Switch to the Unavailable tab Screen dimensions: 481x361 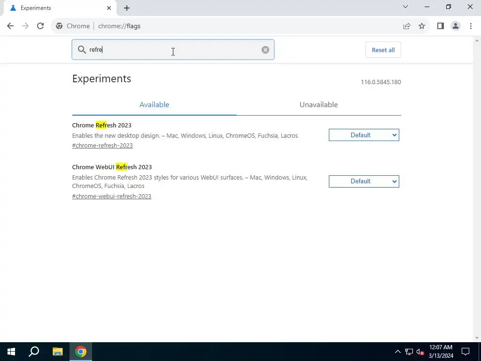(319, 105)
